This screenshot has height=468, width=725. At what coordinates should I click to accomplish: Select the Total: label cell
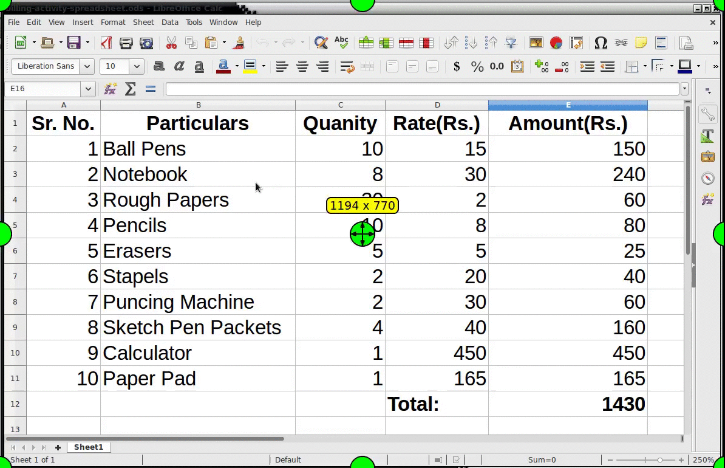(436, 404)
